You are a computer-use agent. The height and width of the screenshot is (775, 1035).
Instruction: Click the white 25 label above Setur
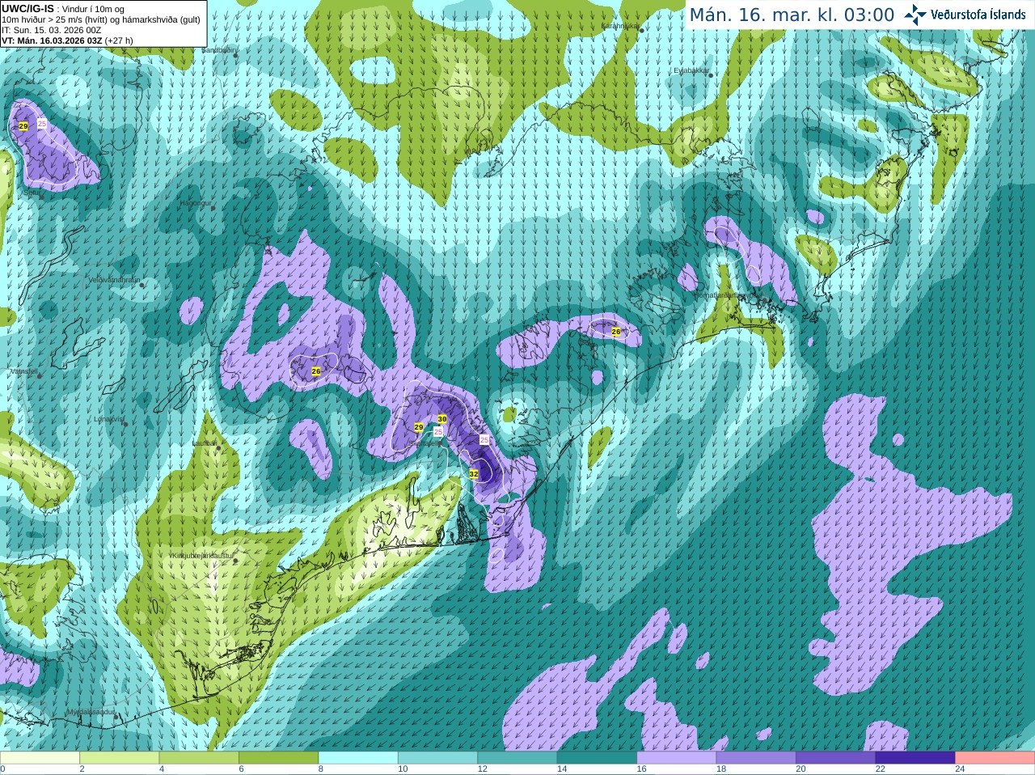[42, 124]
